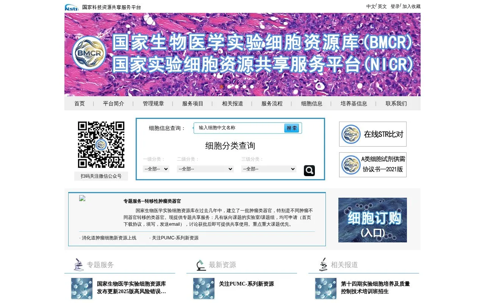Click the NSTI logo at top left
The width and height of the screenshot is (485, 303).
(72, 7)
